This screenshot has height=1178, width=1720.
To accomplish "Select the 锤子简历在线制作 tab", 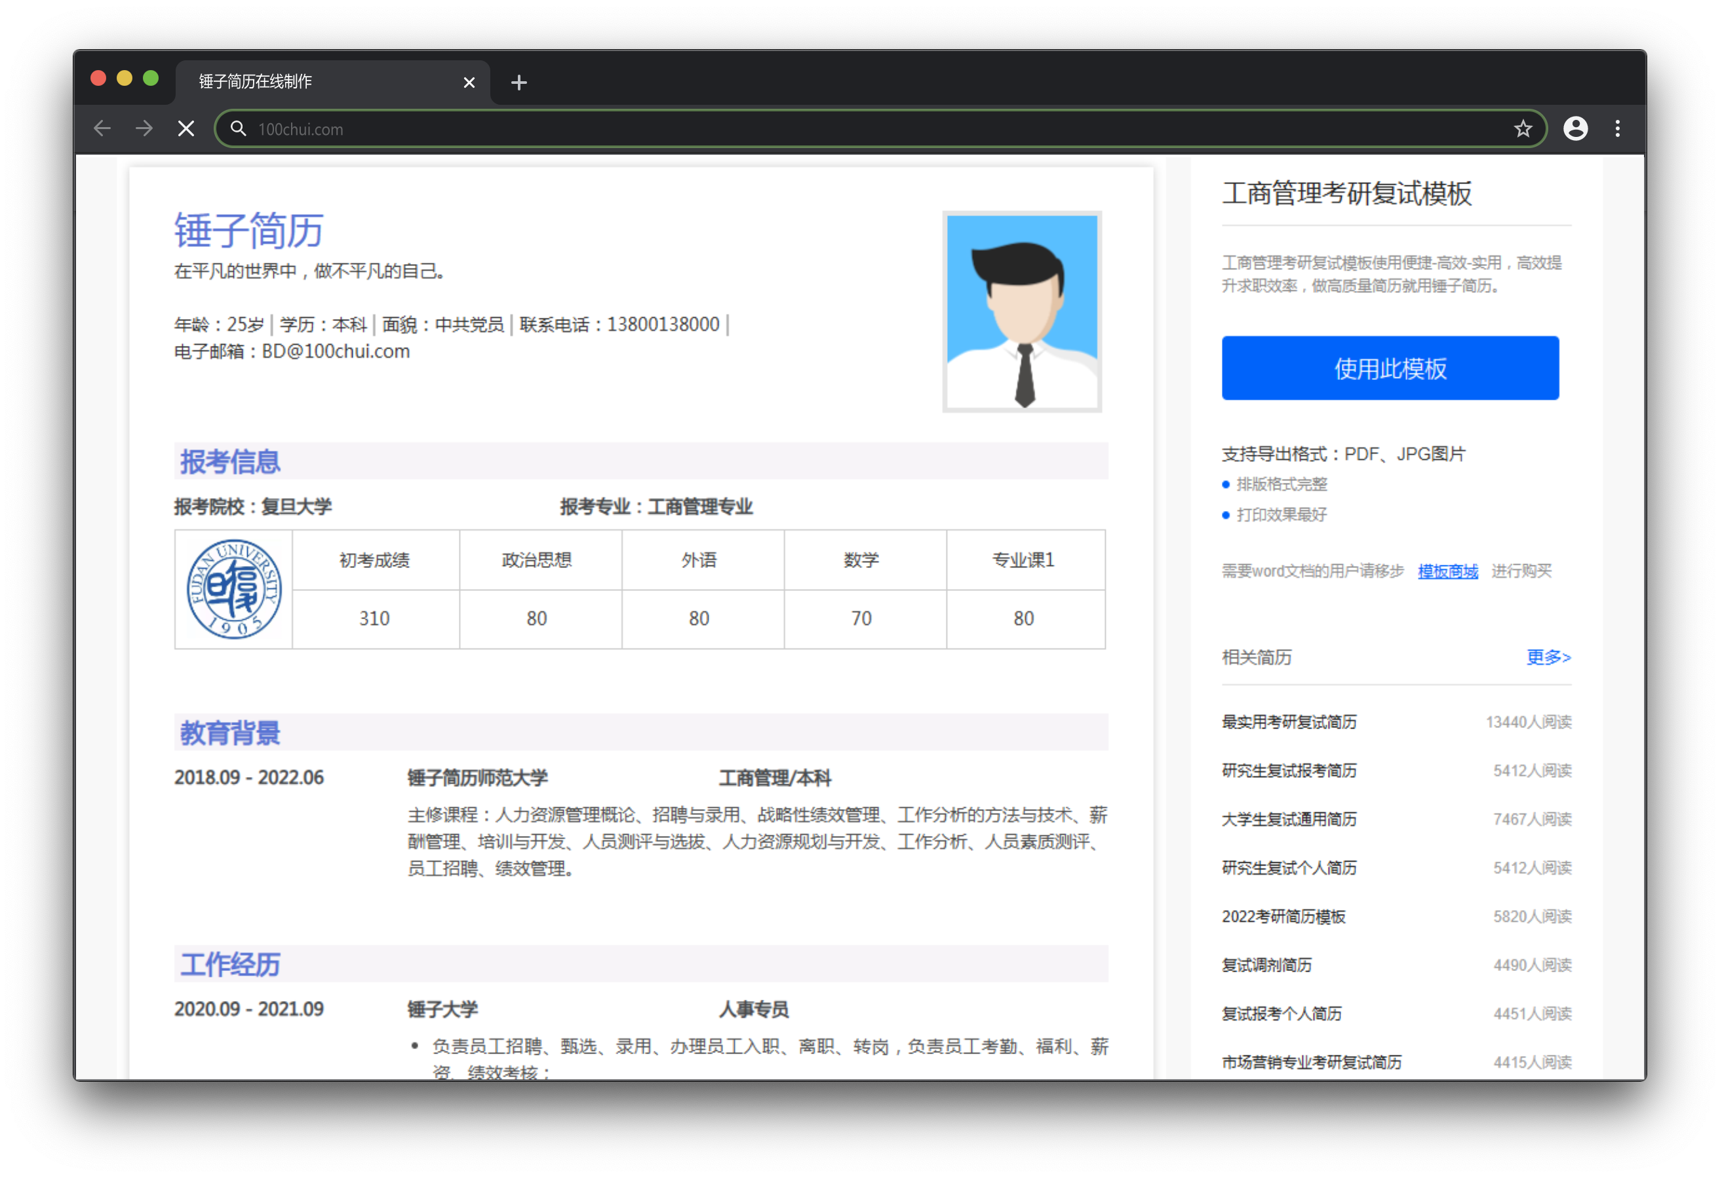I will [x=332, y=81].
